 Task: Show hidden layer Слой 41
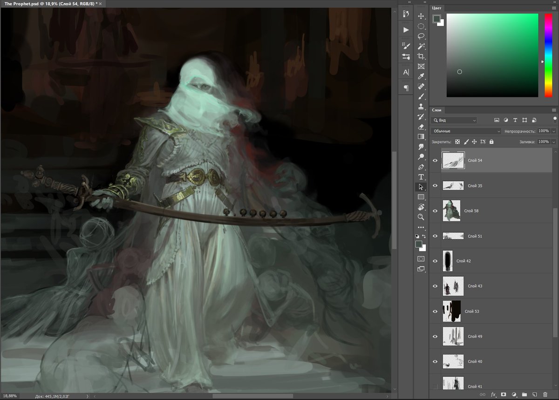click(x=435, y=386)
